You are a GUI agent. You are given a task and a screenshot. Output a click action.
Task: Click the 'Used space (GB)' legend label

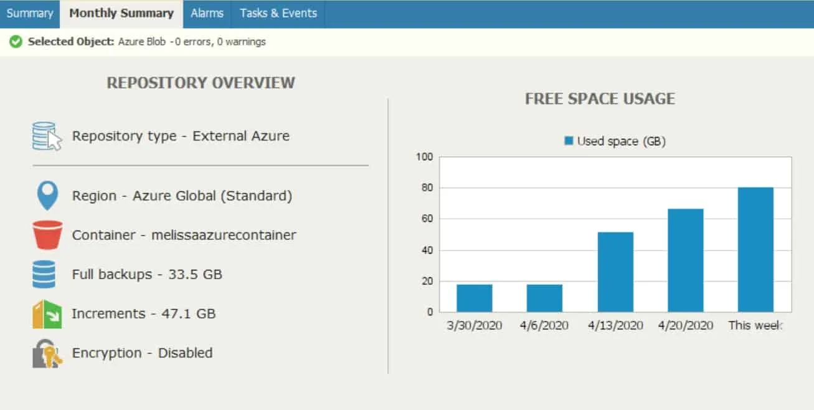pos(621,141)
